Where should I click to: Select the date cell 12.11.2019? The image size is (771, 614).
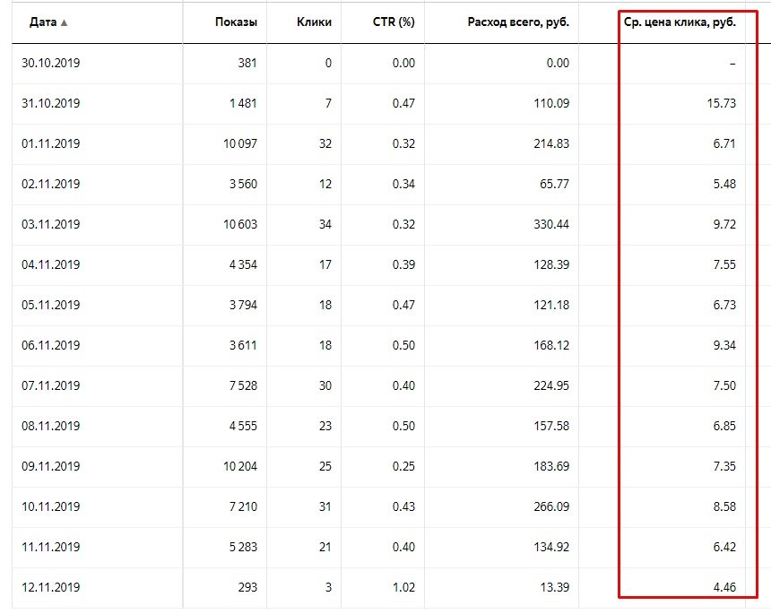51,587
